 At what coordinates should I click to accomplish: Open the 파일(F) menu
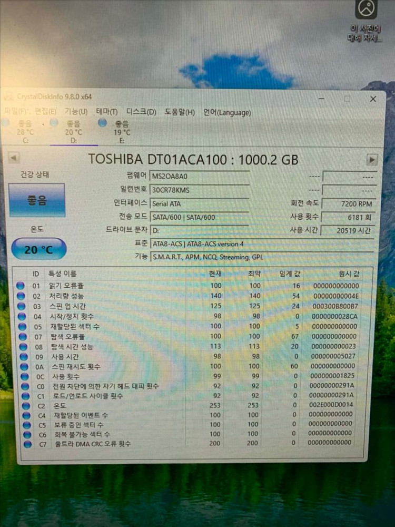tap(16, 111)
